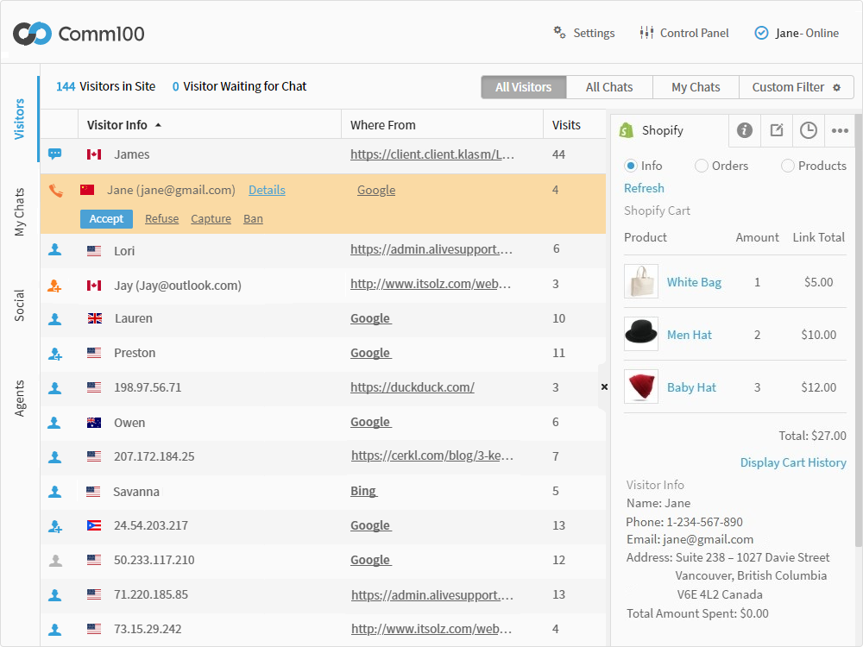
Task: Click Display Cart History link
Action: tap(793, 462)
